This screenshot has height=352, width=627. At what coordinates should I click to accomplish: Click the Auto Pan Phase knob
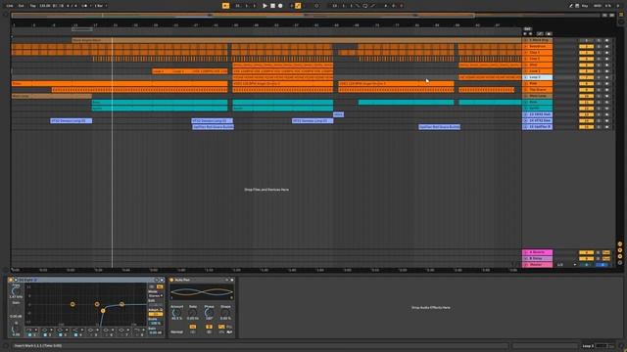pyautogui.click(x=209, y=313)
